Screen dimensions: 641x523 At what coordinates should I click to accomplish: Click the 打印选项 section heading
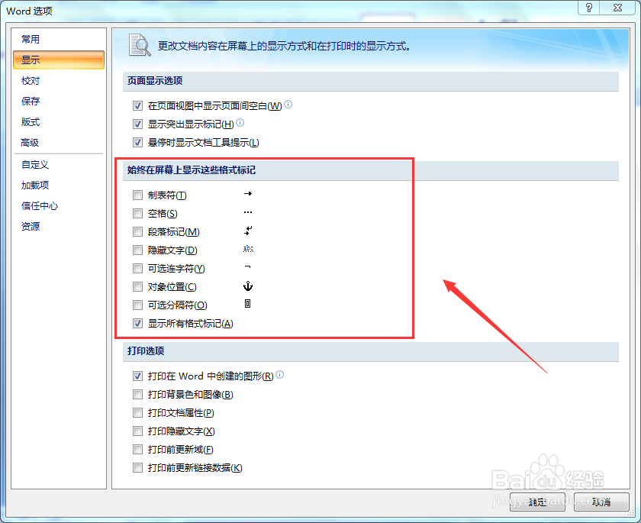point(146,351)
